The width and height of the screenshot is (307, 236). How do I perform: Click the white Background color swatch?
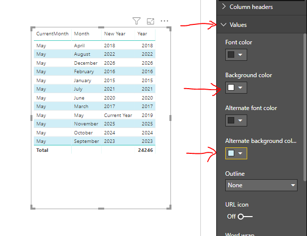pyautogui.click(x=231, y=88)
